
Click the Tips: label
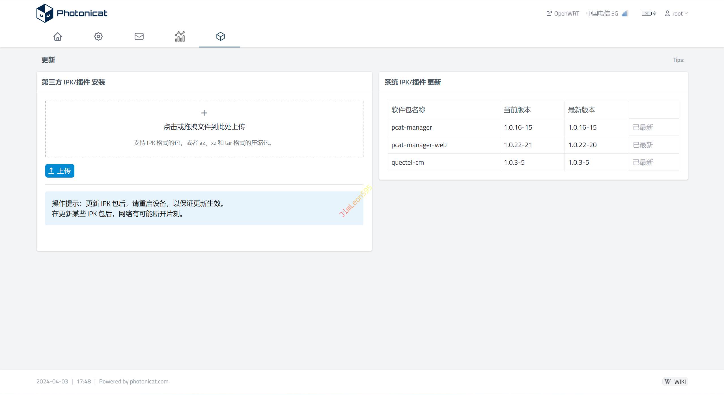(678, 60)
